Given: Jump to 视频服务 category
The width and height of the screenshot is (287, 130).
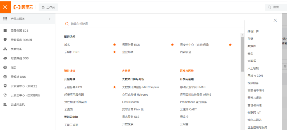Looking at the screenshot, I should (253, 83).
